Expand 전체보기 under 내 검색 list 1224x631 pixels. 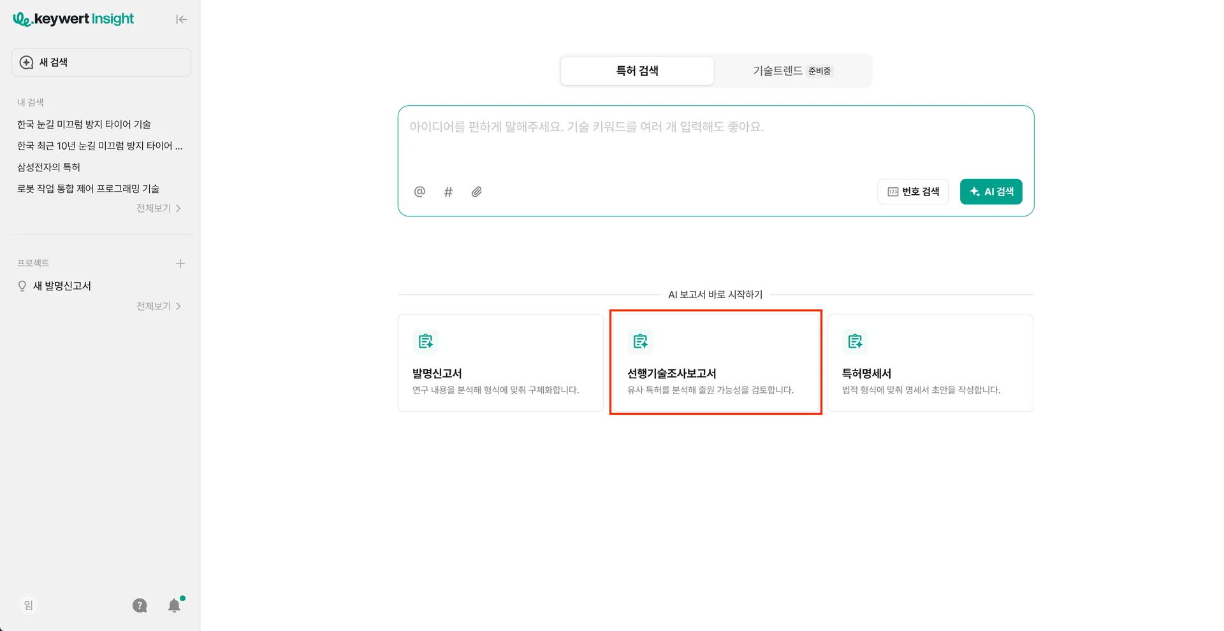159,208
